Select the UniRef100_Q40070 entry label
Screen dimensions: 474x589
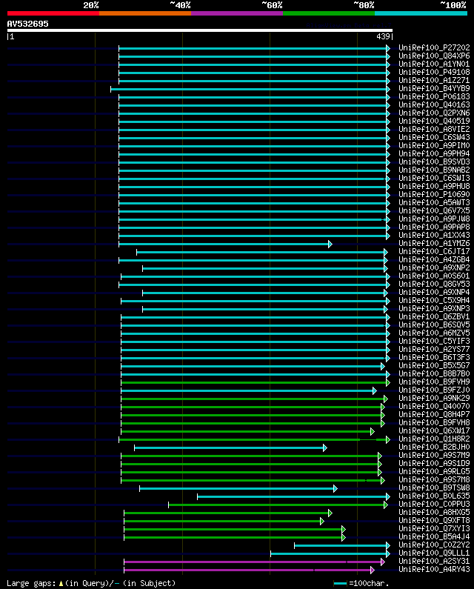(x=434, y=407)
